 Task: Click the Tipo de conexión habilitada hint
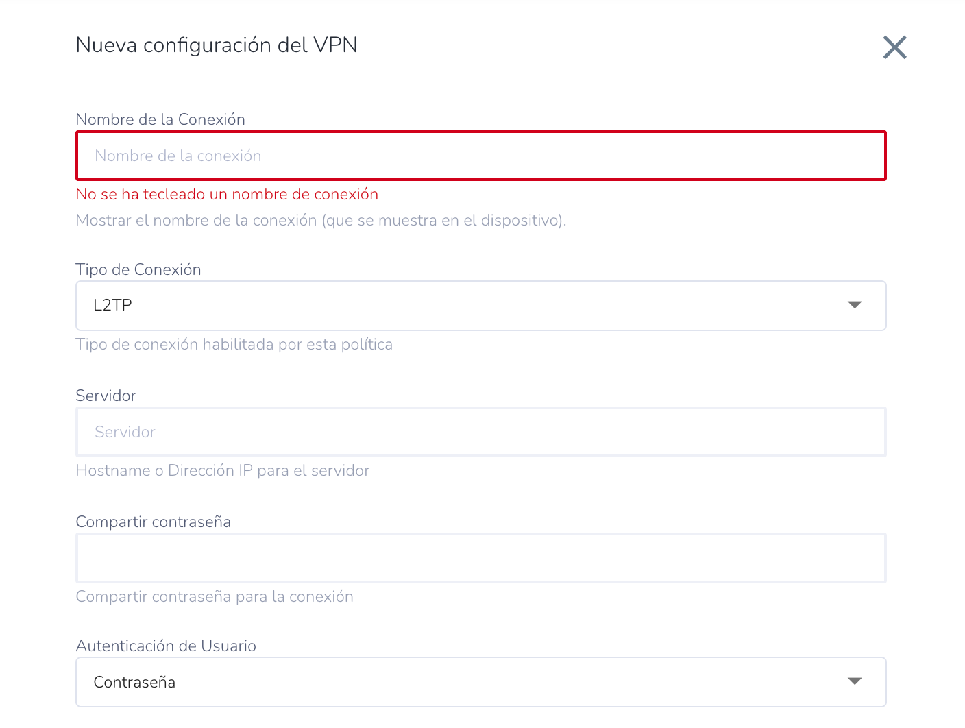coord(234,344)
